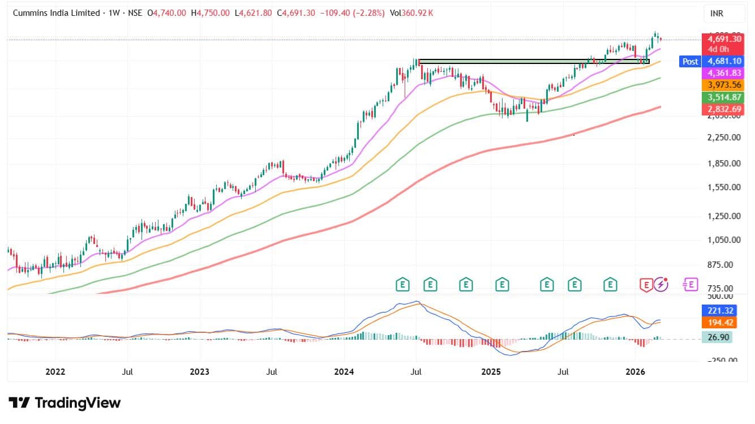
Task: Click the 735.00 price axis label
Action: 719,288
